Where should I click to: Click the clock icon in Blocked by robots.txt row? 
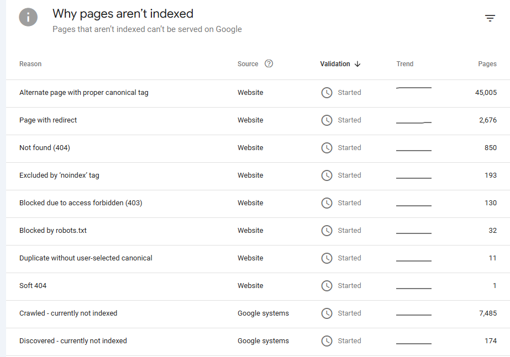pos(327,231)
